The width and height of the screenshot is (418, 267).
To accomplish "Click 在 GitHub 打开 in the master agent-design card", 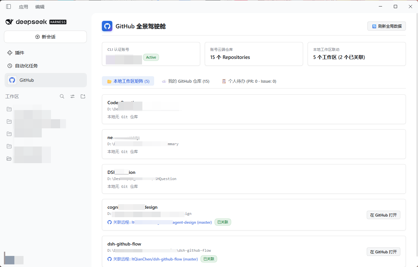I will pyautogui.click(x=383, y=215).
